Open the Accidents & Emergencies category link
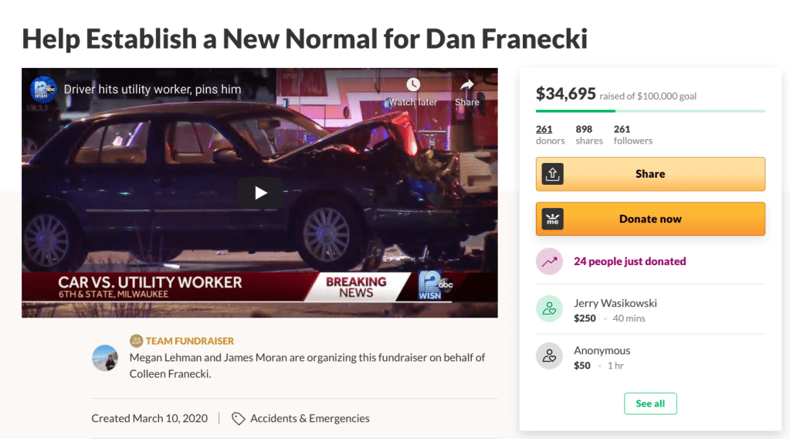 [310, 418]
